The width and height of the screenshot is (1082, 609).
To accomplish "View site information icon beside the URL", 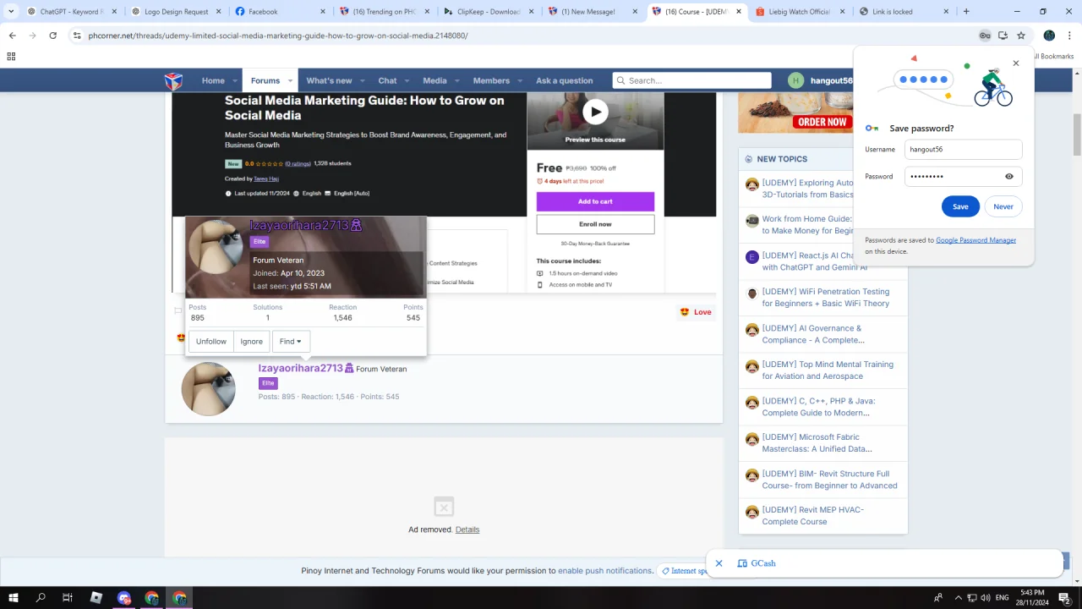I will (x=77, y=36).
